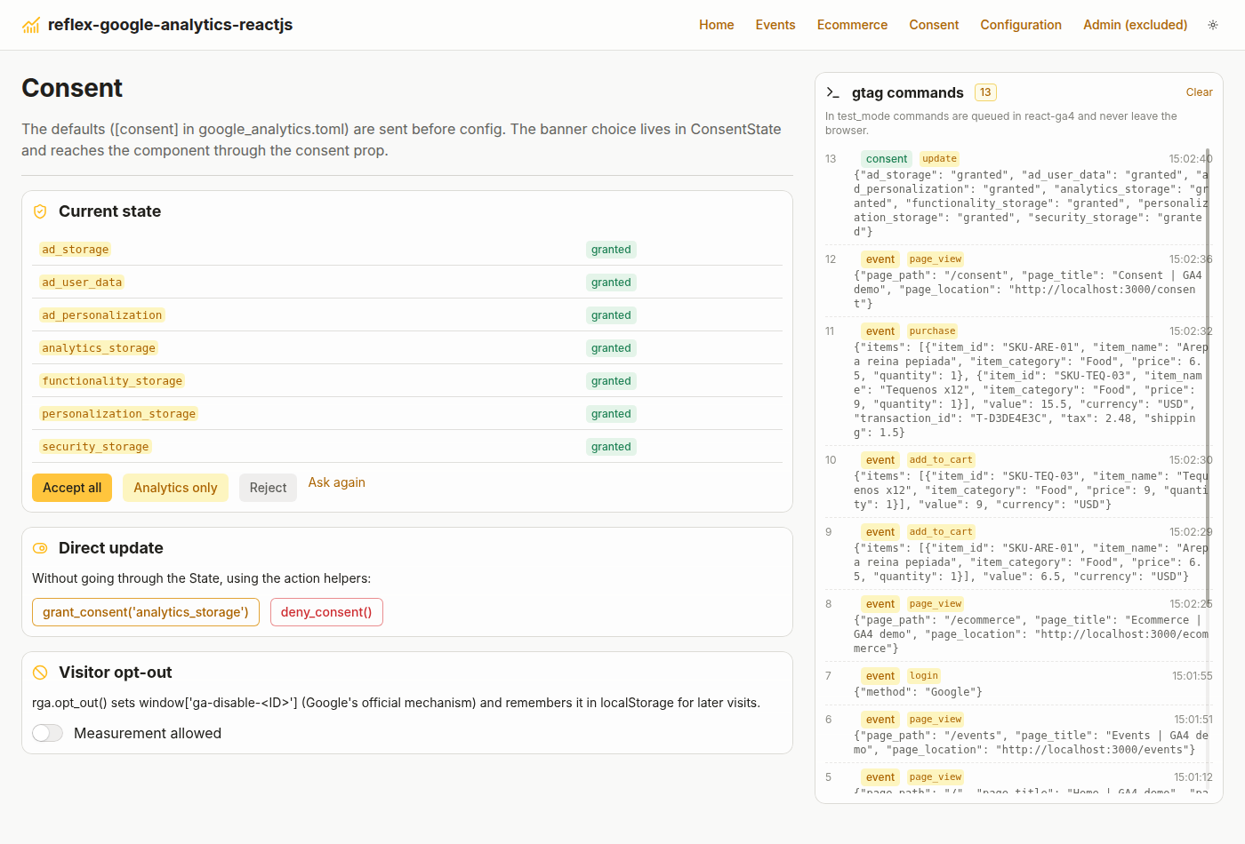Click the reflex-google-analytics-reactjs title
Screen dimensions: 1245x844
[x=170, y=25]
